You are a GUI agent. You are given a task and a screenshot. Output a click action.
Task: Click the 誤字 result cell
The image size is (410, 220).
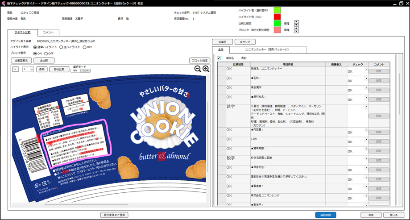pyautogui.click(x=238, y=116)
